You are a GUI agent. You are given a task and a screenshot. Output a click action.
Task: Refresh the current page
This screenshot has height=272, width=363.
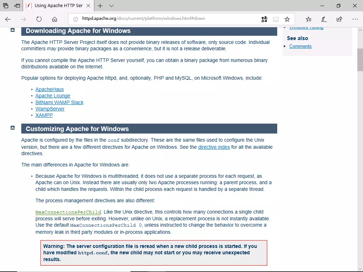click(39, 19)
